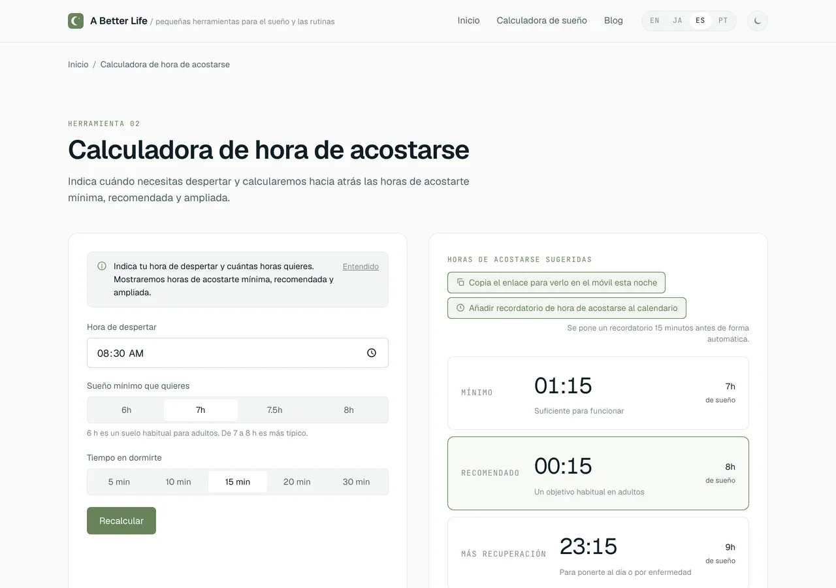Click the Horas de acostarse sugeridas heading

(520, 259)
